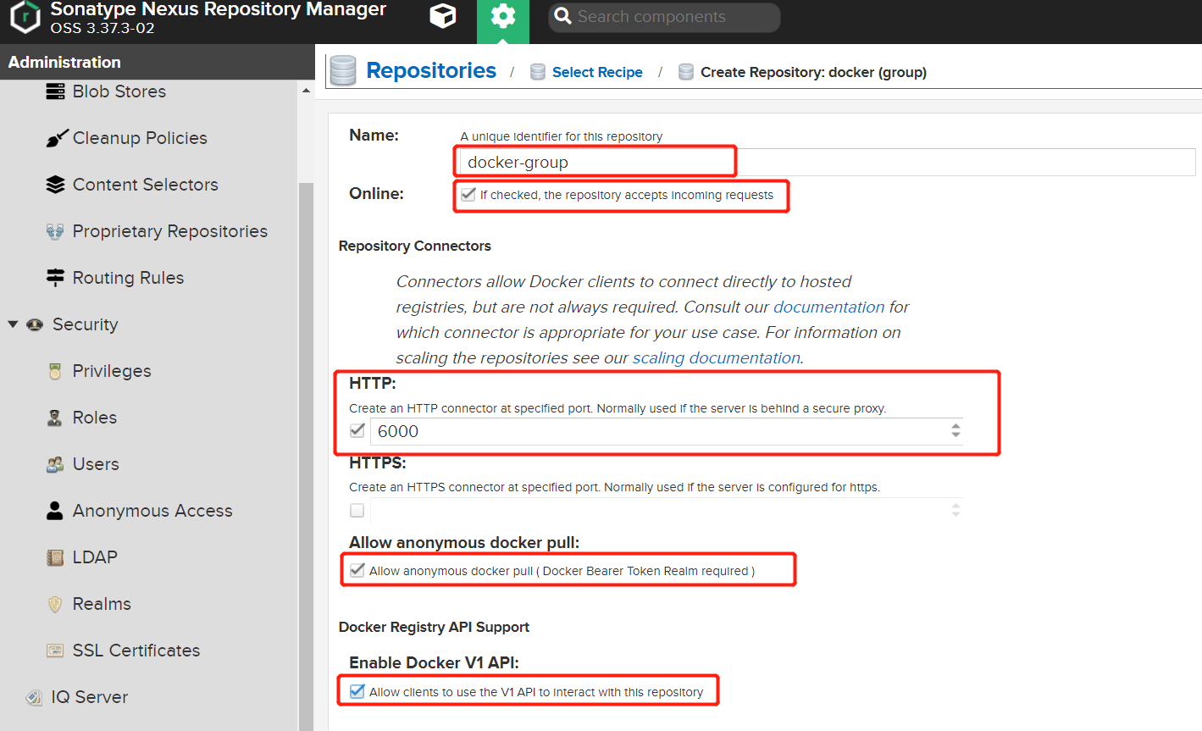Click the Administration panel header
Screen dimensions: 1202x731
pos(158,62)
